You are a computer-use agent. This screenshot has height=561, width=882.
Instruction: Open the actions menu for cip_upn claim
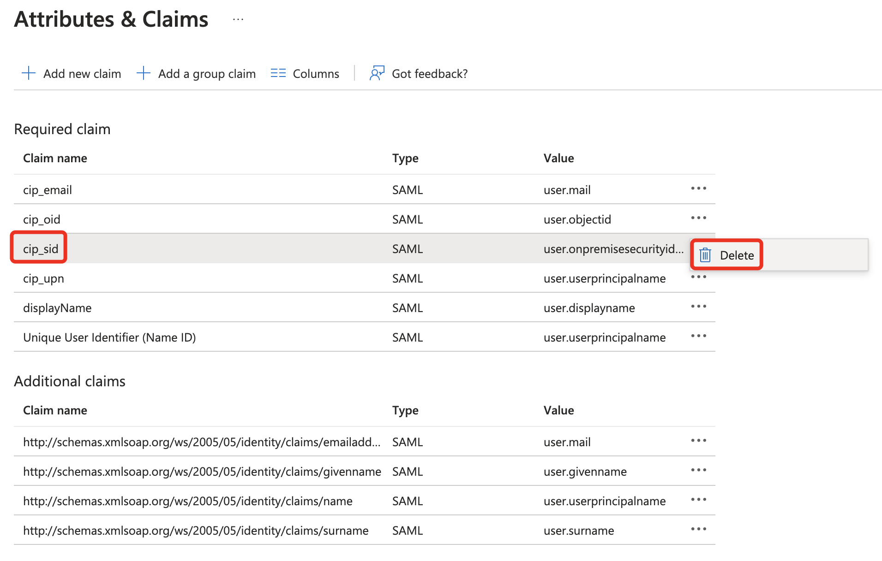click(698, 277)
